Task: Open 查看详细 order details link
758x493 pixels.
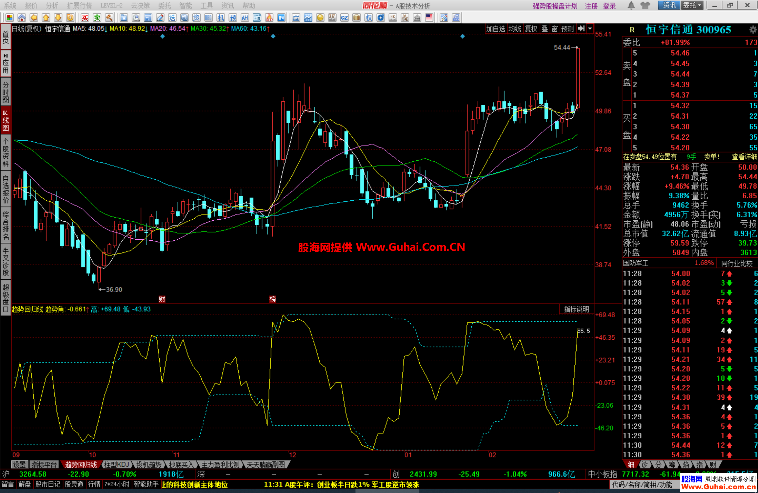Action: click(x=745, y=157)
